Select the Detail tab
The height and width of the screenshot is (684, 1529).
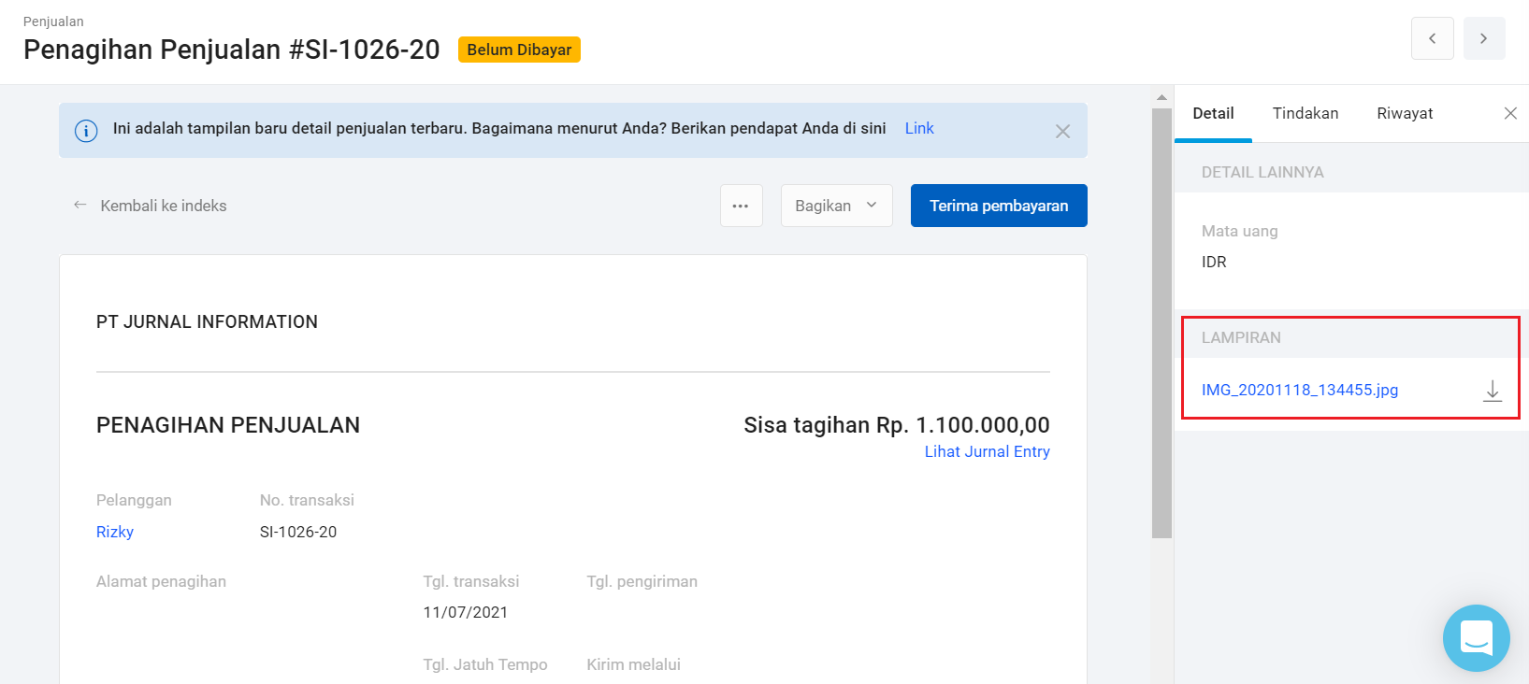click(x=1213, y=113)
